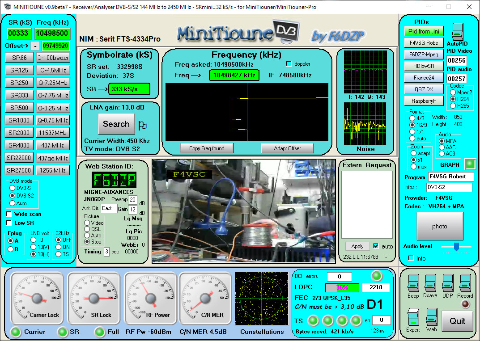The height and width of the screenshot is (341, 480).
Task: Select the France24 PID preset
Action: point(424,78)
